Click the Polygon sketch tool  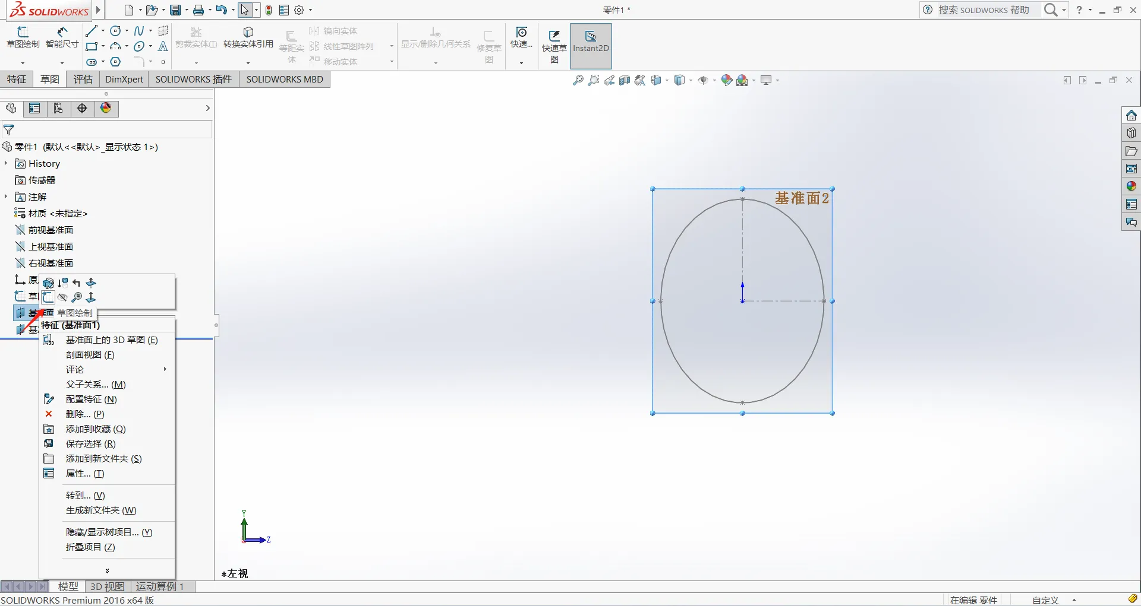tap(116, 62)
